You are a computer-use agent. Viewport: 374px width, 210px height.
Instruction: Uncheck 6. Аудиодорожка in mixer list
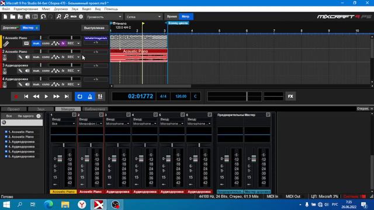point(6,156)
